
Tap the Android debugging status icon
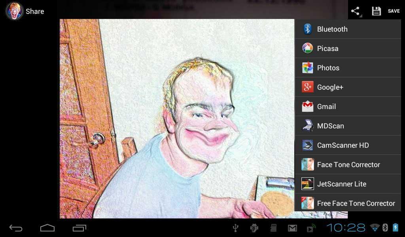(254, 228)
